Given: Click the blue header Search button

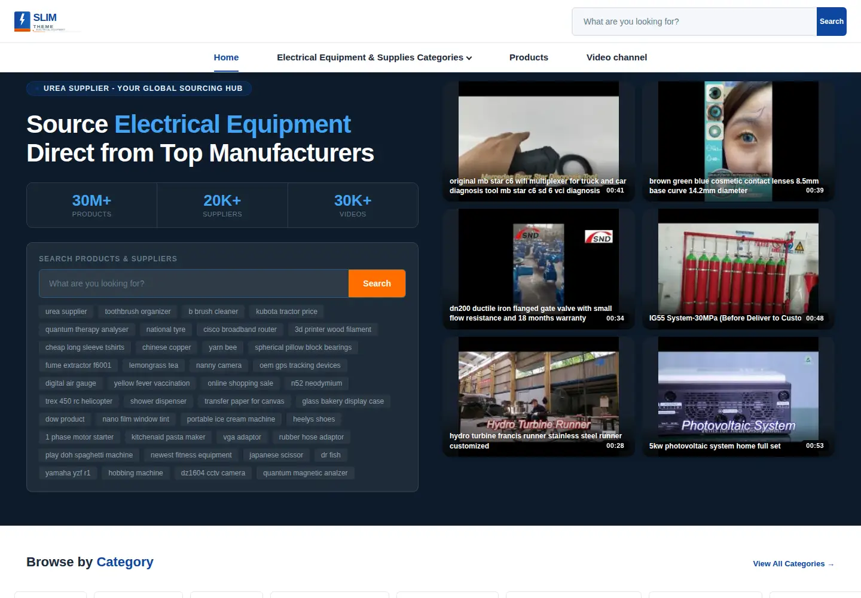Looking at the screenshot, I should (x=831, y=22).
